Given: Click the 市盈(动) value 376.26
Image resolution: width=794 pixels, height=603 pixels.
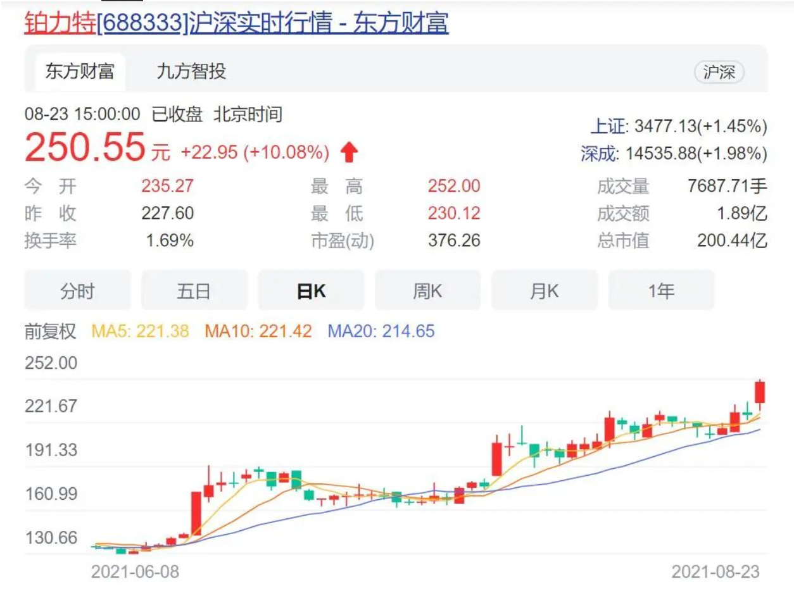Looking at the screenshot, I should coord(454,240).
